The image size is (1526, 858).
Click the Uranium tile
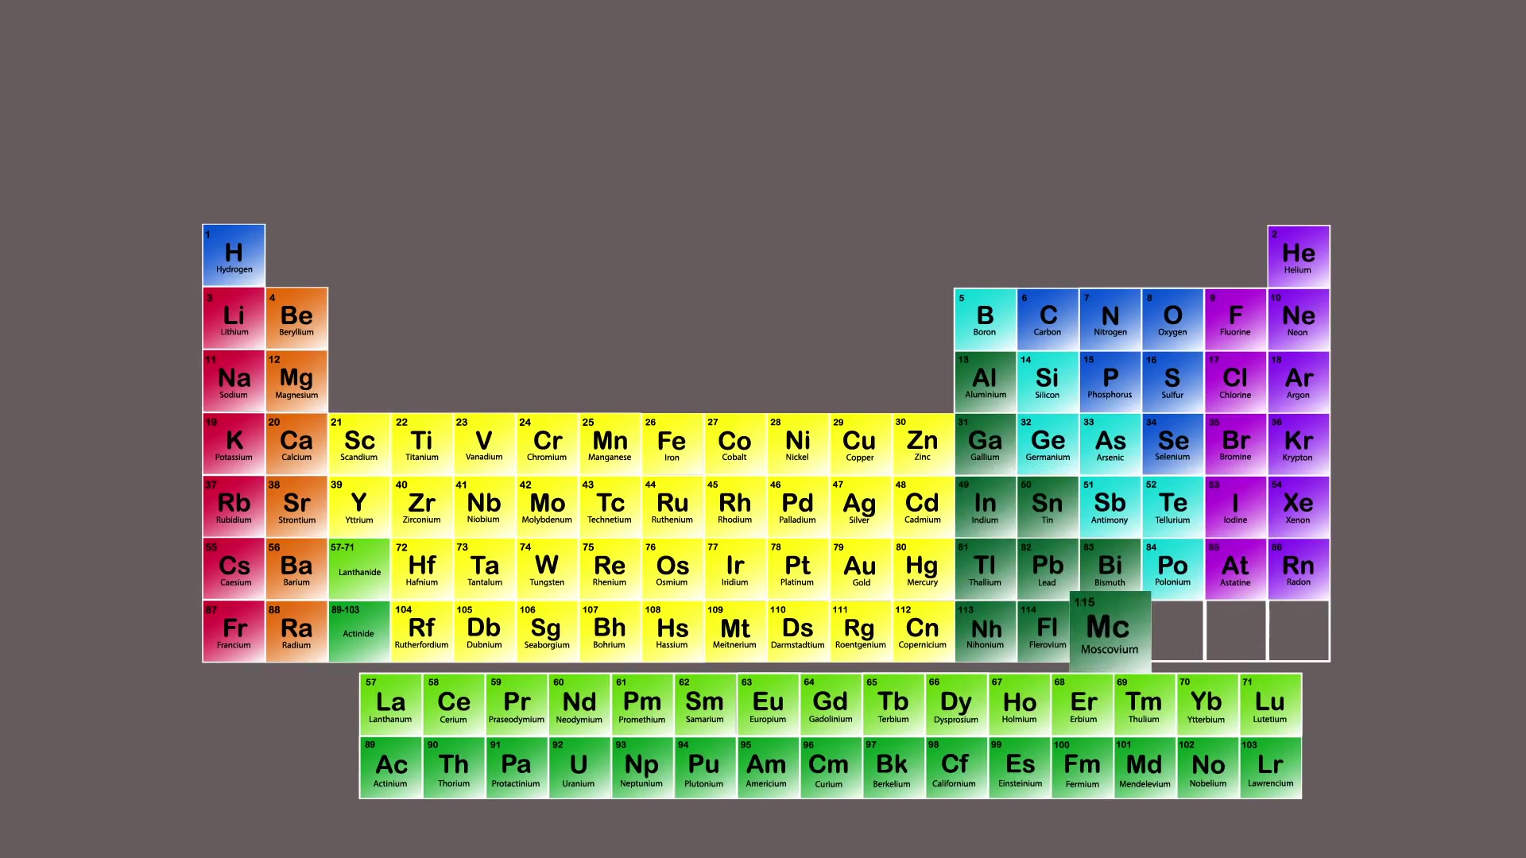(579, 767)
